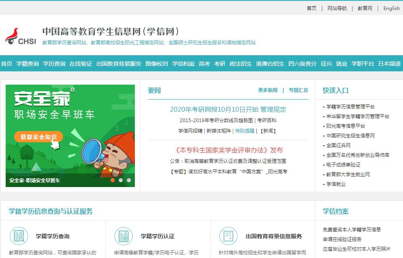
Task: Open 全国征兵网 quick link
Action: pyautogui.click(x=338, y=146)
